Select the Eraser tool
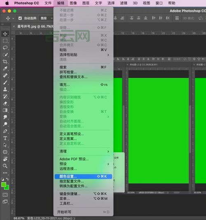Viewport: 206px width, 220px height. point(5,103)
